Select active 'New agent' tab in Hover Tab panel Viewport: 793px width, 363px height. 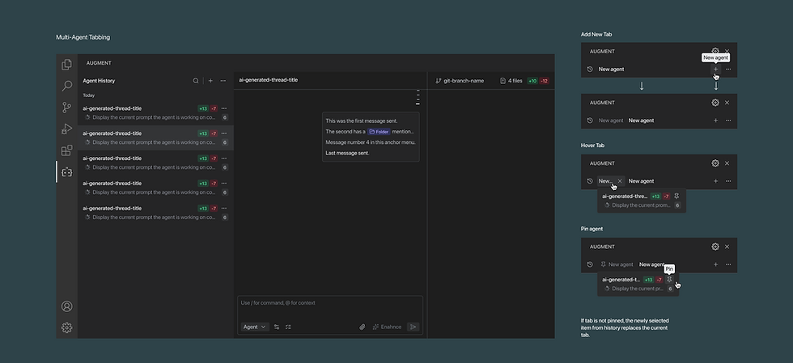coord(641,181)
